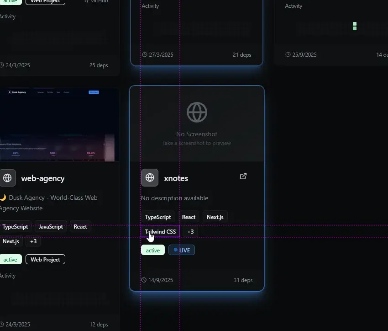The image size is (388, 331).
Task: Open the xnotes project title
Action: coord(176,178)
